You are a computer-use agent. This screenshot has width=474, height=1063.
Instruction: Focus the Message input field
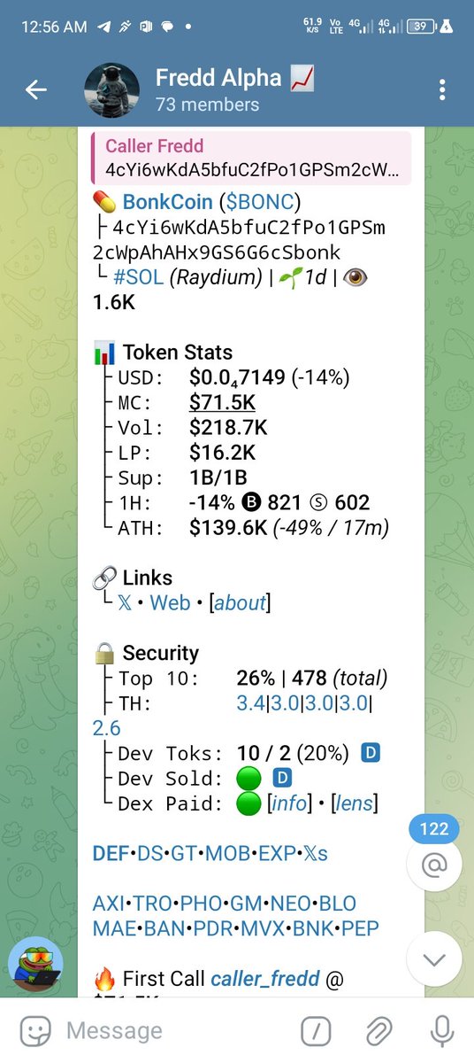[x=177, y=1030]
